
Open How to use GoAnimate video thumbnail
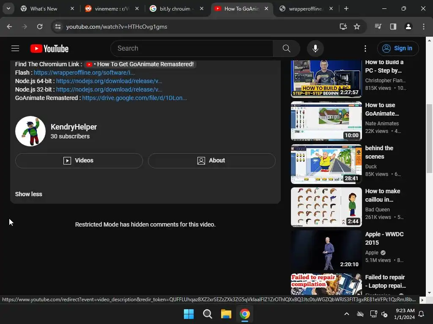[x=326, y=121]
